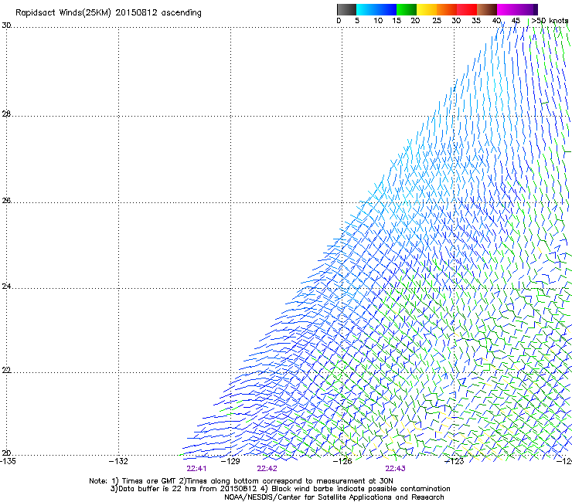Click the 22:43 swath time label

pyautogui.click(x=396, y=469)
